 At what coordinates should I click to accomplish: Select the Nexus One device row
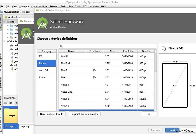click(x=106, y=92)
